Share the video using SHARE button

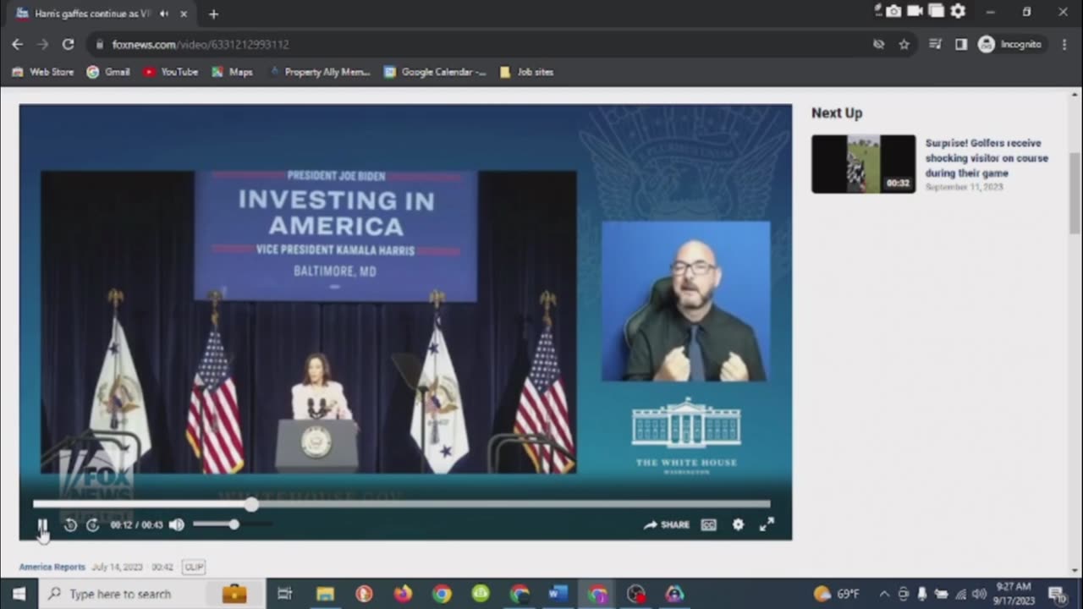[667, 525]
